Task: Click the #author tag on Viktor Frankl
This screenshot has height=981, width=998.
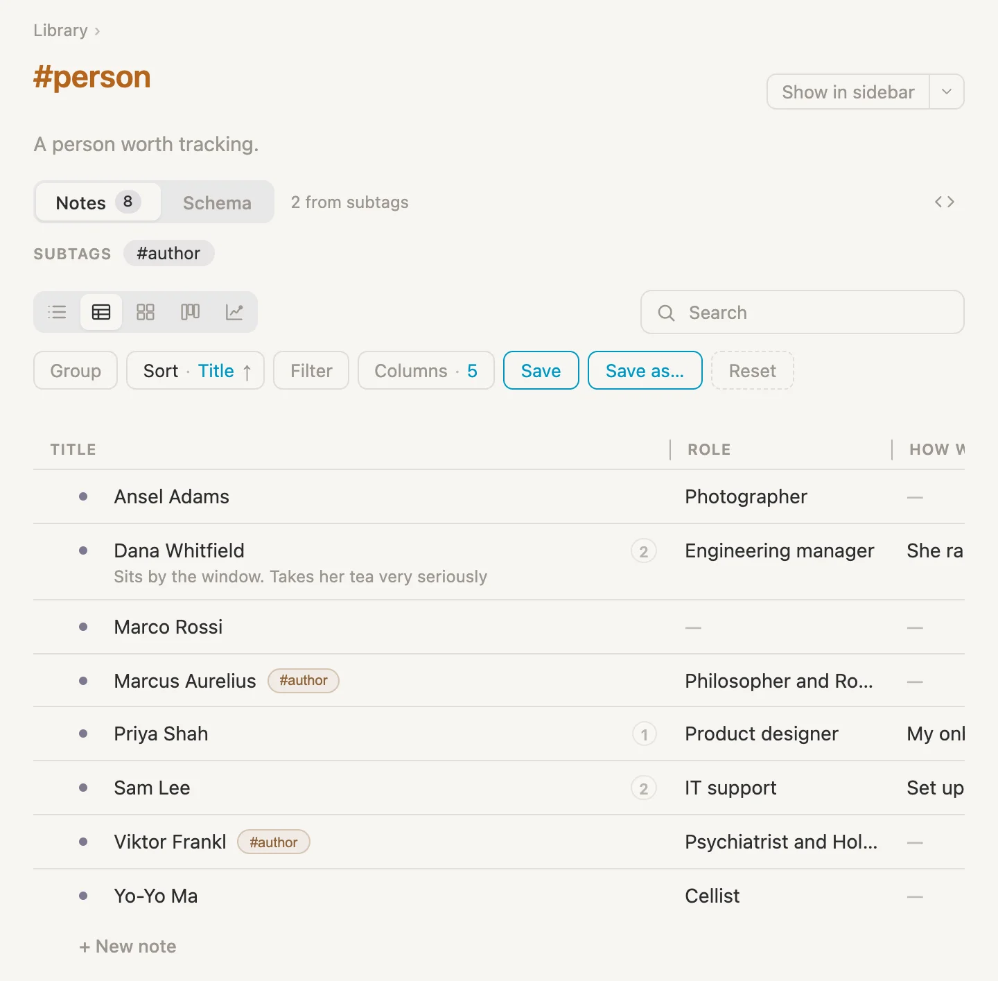Action: pyautogui.click(x=274, y=842)
